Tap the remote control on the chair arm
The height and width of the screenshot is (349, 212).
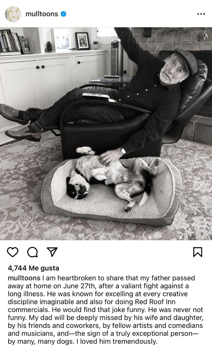coord(96,96)
